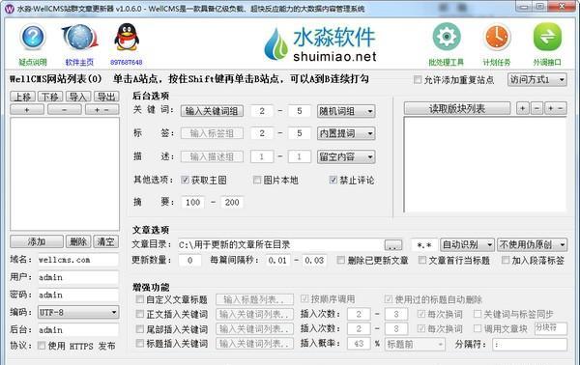Open the 软件主页 globe icon
The image size is (580, 365).
(x=80, y=38)
